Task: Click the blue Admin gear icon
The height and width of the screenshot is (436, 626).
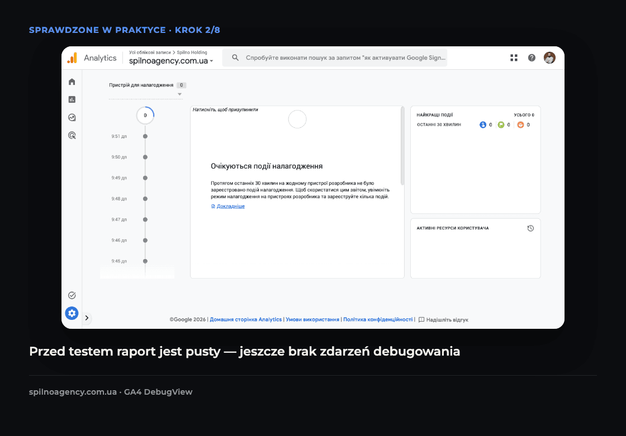Action: pyautogui.click(x=72, y=313)
